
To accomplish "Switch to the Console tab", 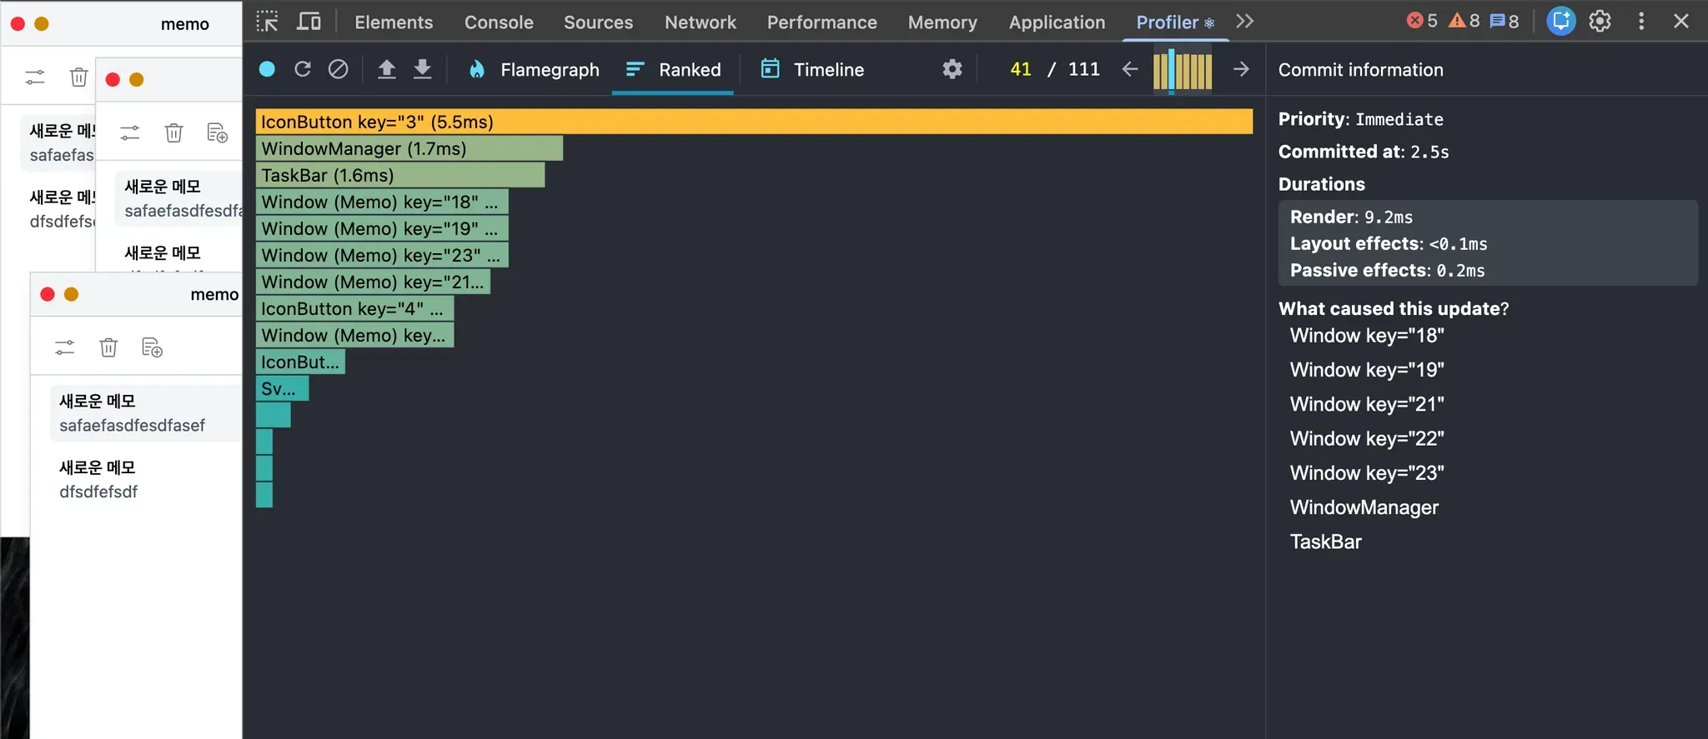I will 499,22.
